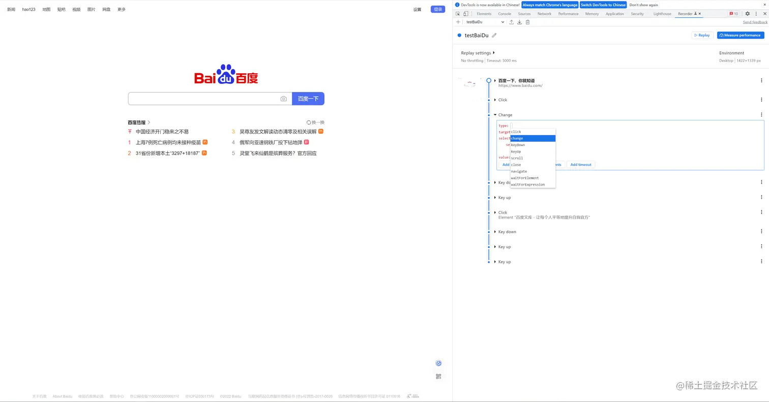Image resolution: width=769 pixels, height=402 pixels.
Task: Open the three-dot menu for the second Key down step
Action: pyautogui.click(x=761, y=232)
